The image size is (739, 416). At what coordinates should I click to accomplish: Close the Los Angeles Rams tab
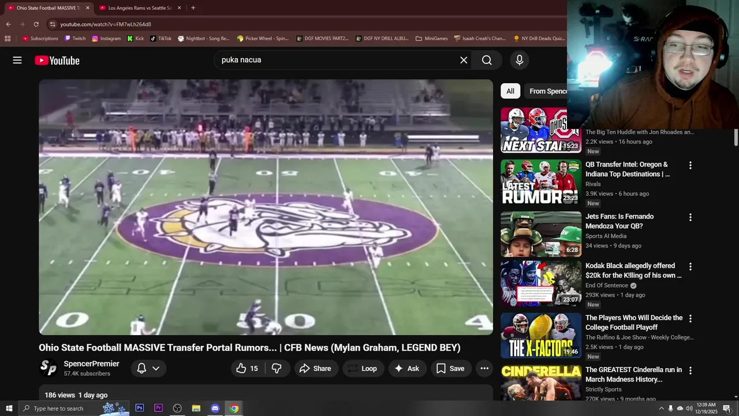(179, 8)
